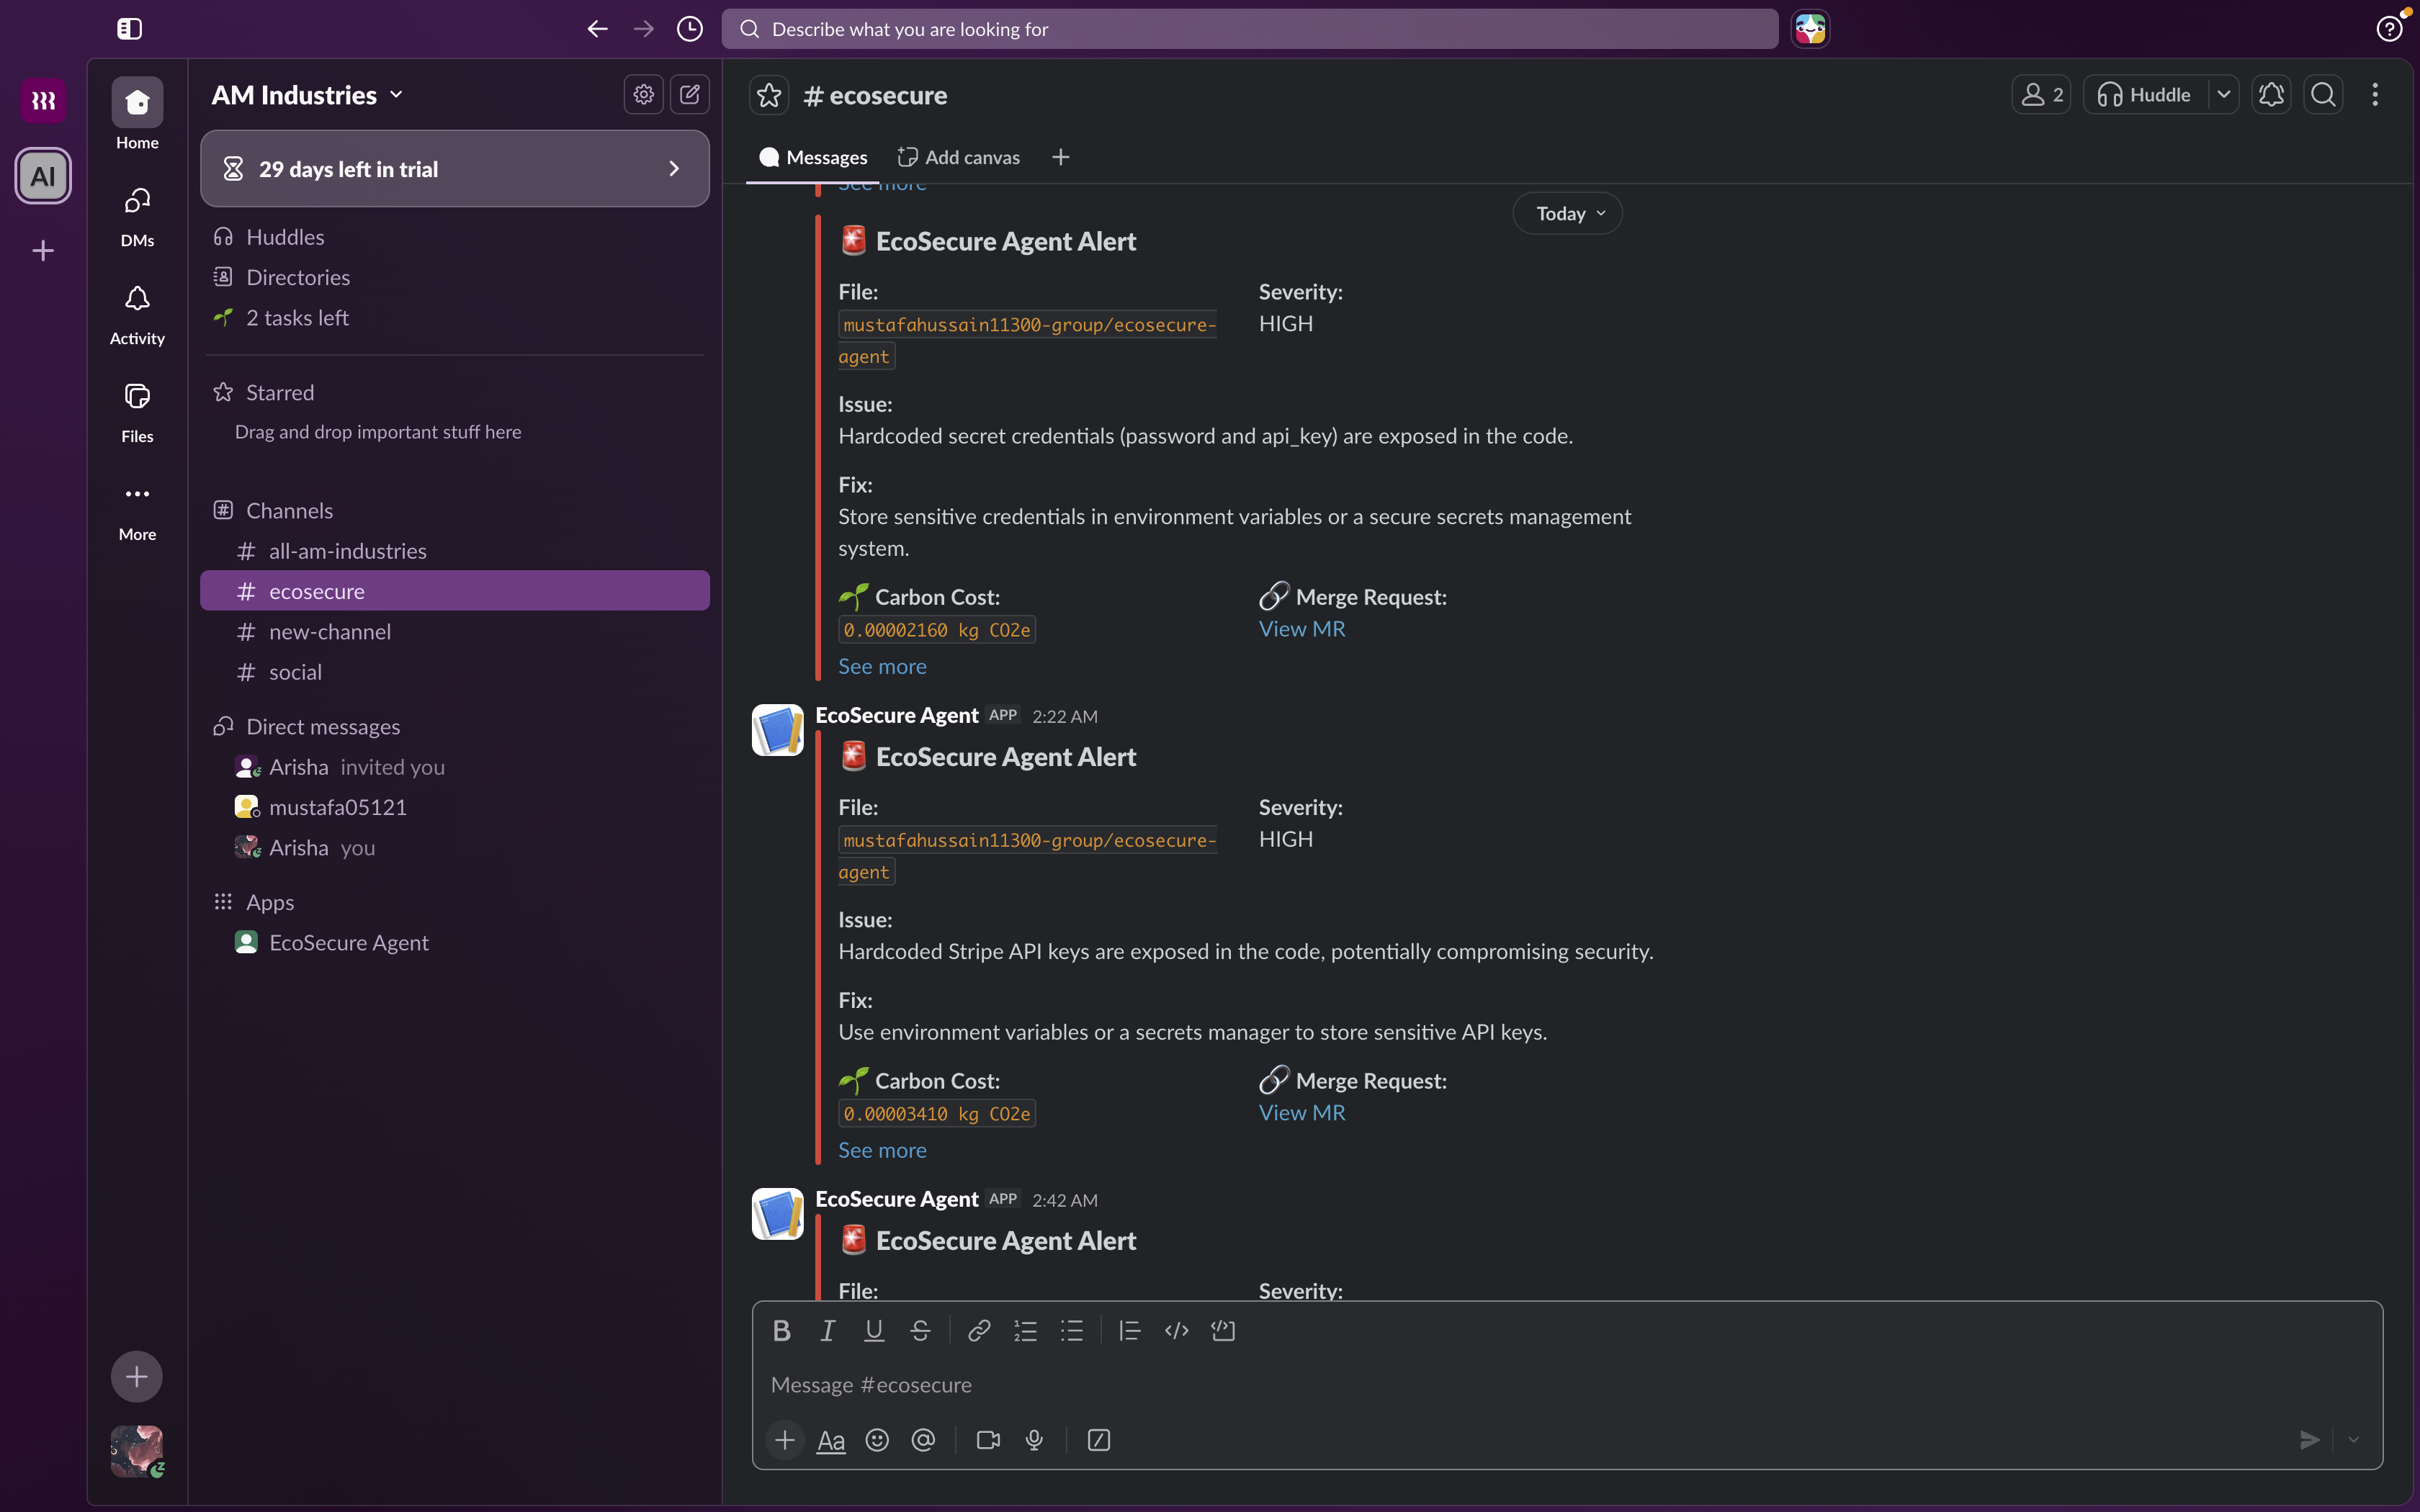Click the record audio clip microphone

click(x=1034, y=1440)
